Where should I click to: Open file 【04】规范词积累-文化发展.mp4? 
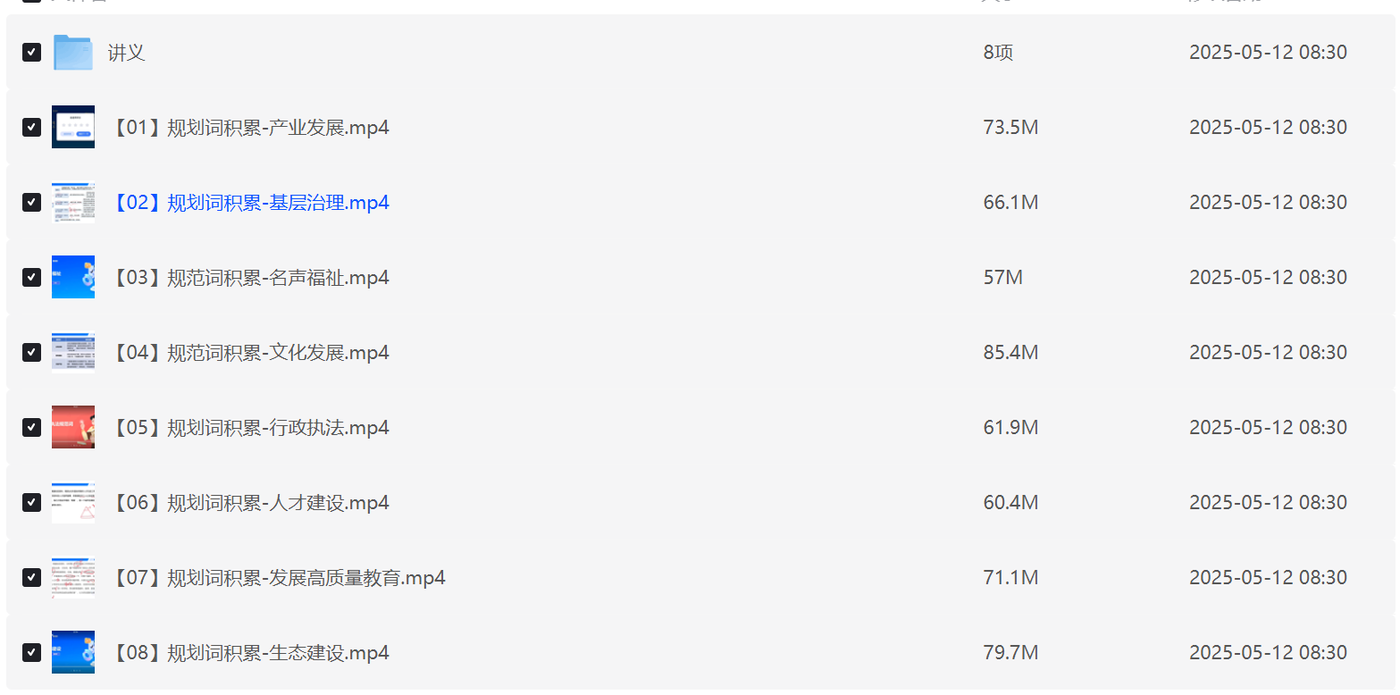tap(249, 352)
